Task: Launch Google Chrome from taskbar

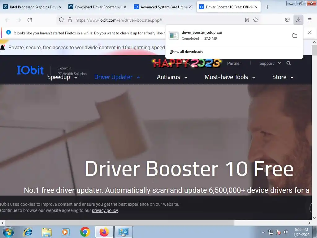Action: tap(85, 232)
